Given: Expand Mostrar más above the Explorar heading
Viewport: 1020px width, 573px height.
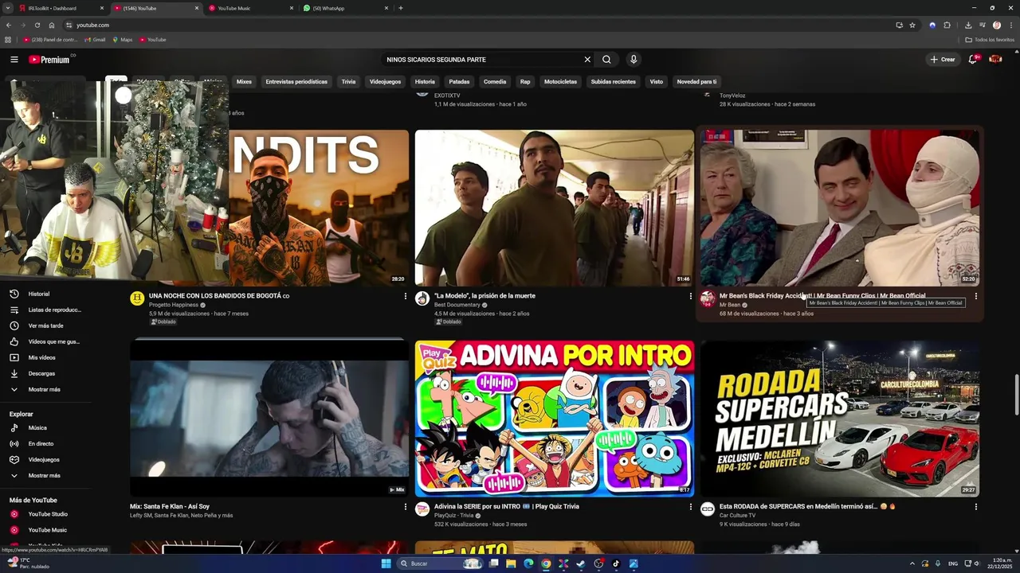Looking at the screenshot, I should [x=45, y=389].
